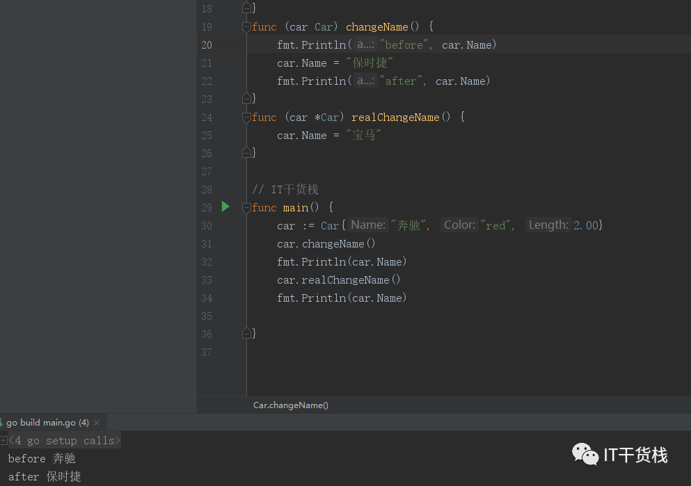Click the *Car receiver type on line 24
691x486 pixels.
(x=326, y=117)
